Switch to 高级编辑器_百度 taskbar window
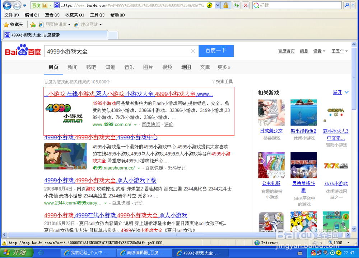This screenshot has width=359, height=258. [144, 253]
